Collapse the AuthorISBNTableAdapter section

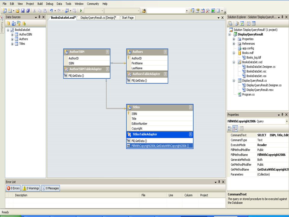(x=107, y=69)
